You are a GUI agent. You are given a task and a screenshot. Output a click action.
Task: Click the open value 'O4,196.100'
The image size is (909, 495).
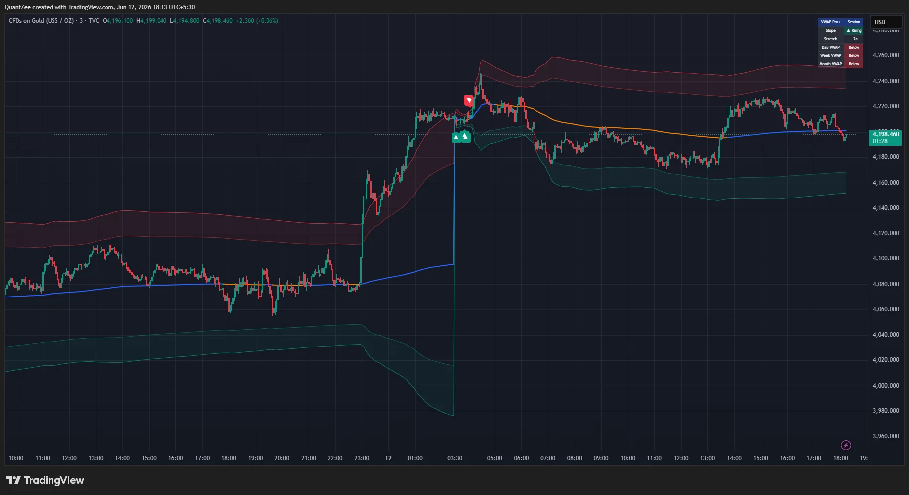point(117,21)
